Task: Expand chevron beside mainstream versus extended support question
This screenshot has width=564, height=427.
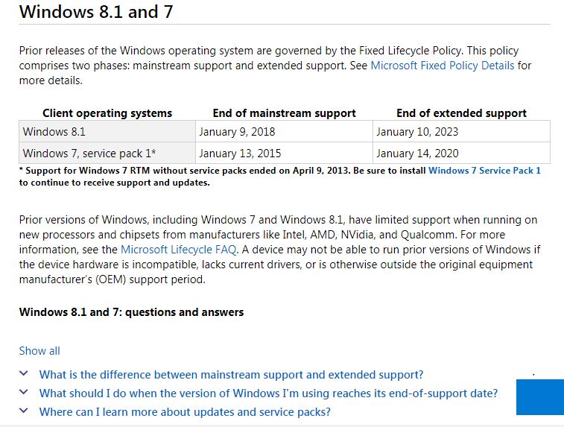Action: pos(24,374)
